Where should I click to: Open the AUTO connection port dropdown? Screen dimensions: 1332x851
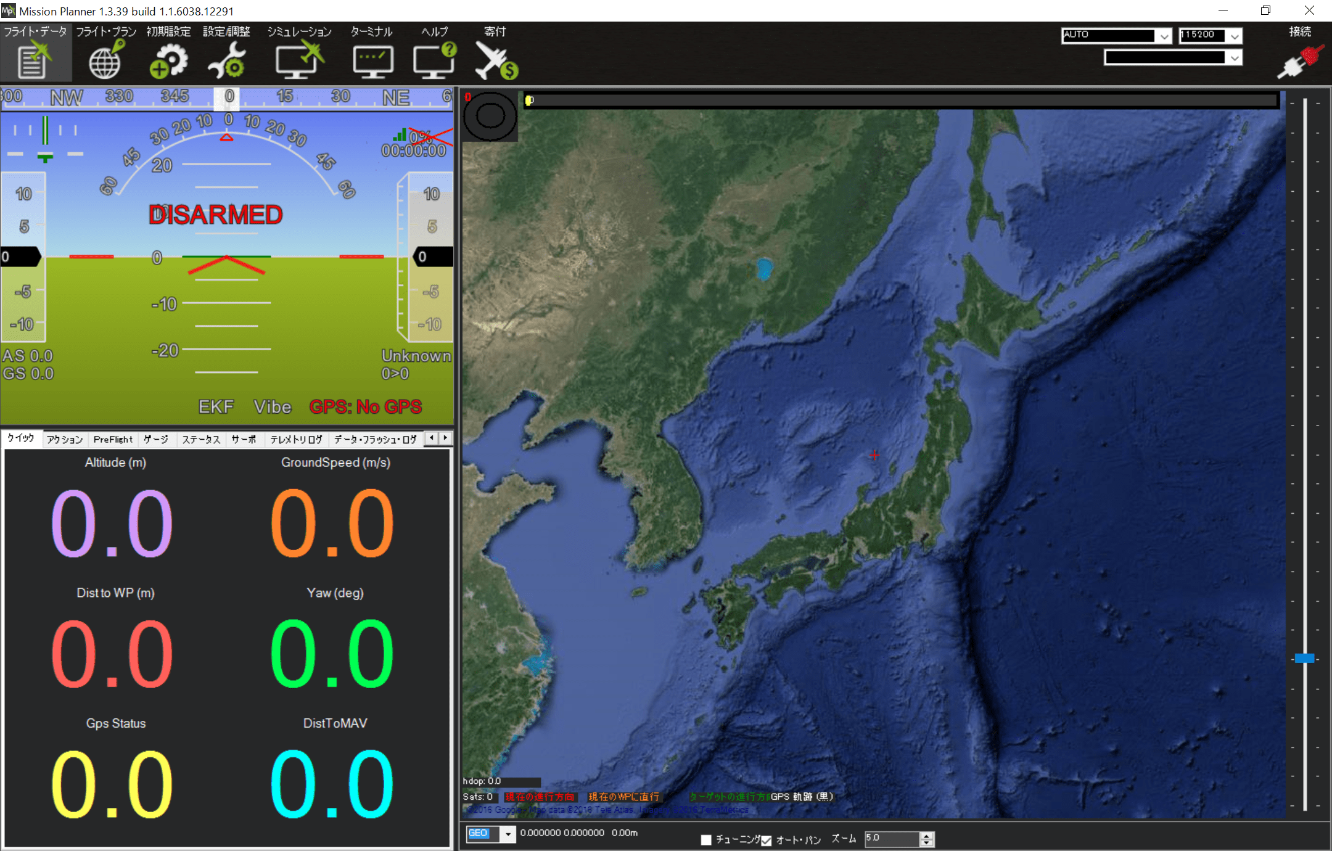click(1164, 36)
